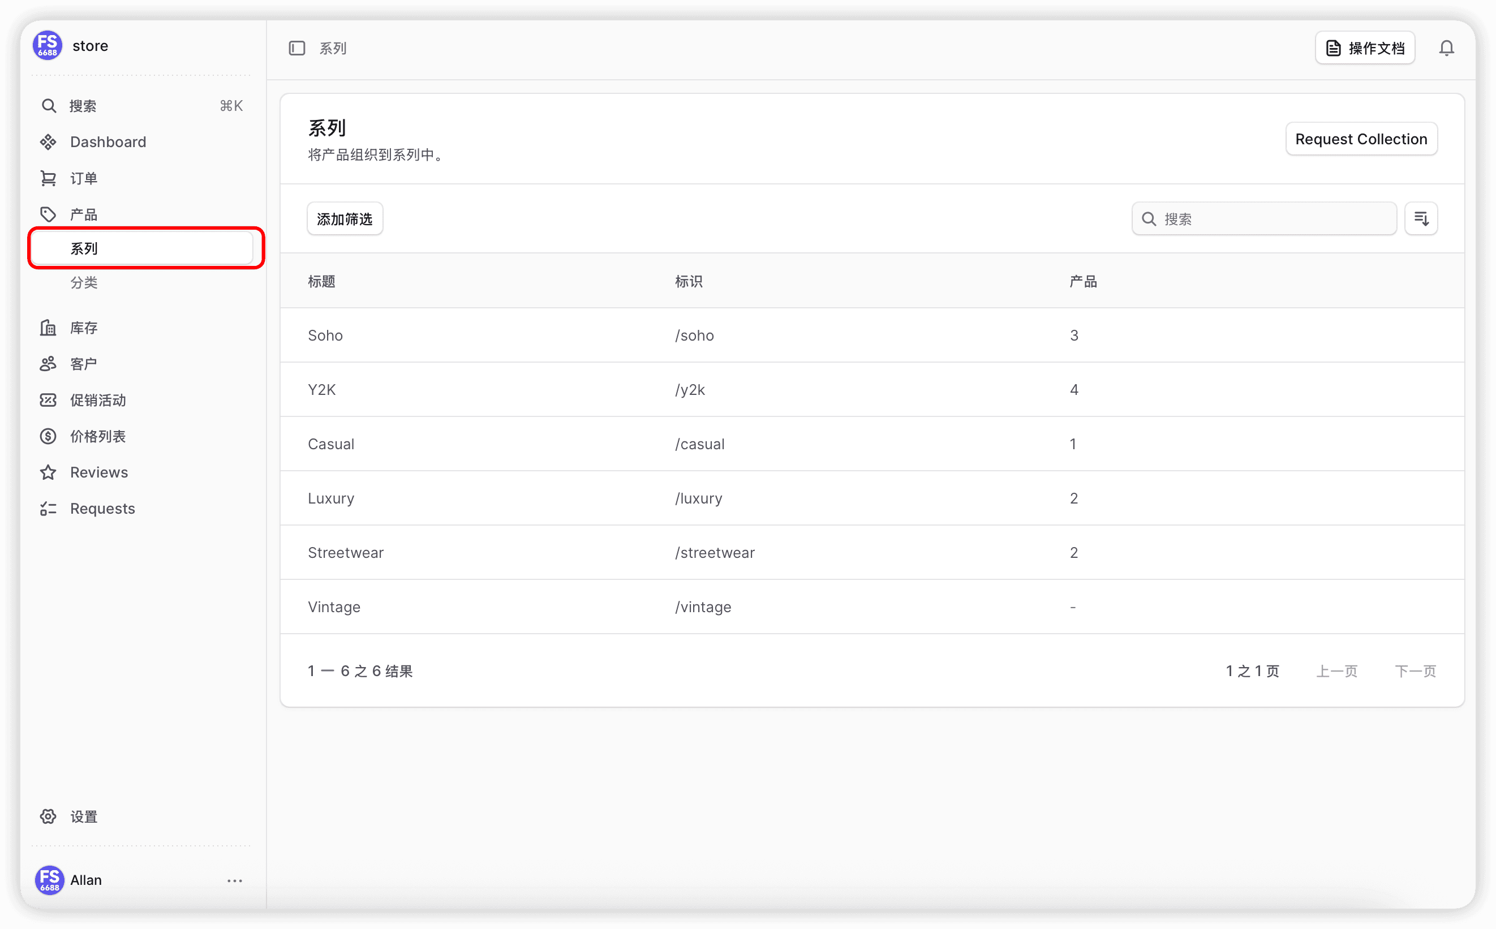Viewport: 1496px width, 929px height.
Task: Open Allan user menu dots
Action: point(235,880)
